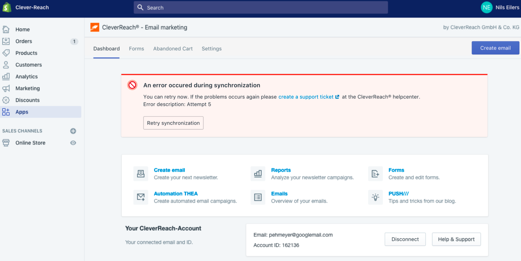
Task: Open Orders in the sidebar
Action: (x=24, y=41)
